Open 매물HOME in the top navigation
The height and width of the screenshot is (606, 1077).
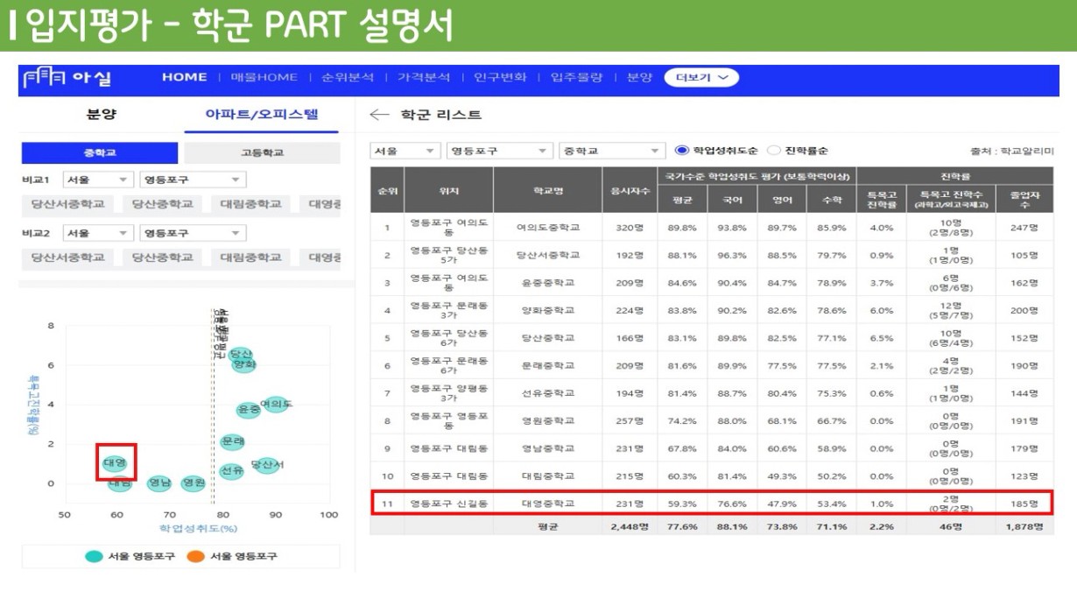click(264, 78)
